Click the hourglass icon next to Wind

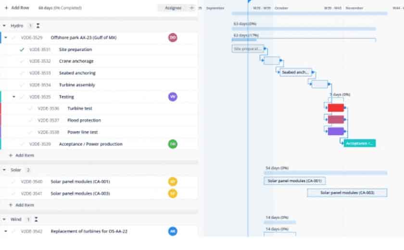[x=36, y=219]
